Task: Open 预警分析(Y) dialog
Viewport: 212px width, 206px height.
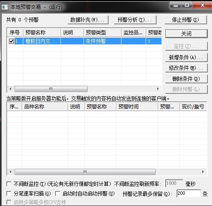Action: (x=135, y=20)
